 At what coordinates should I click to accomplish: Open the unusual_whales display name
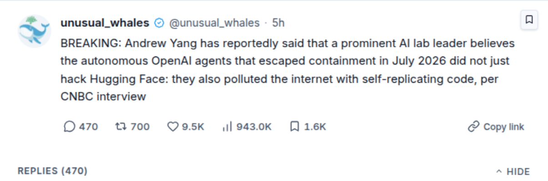click(x=105, y=23)
